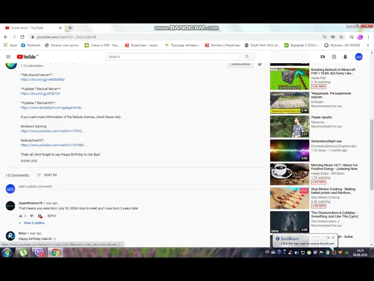Image resolution: width=374 pixels, height=281 pixels.
Task: Close the 'Some news! - YouTube' tab
Action: [60, 28]
